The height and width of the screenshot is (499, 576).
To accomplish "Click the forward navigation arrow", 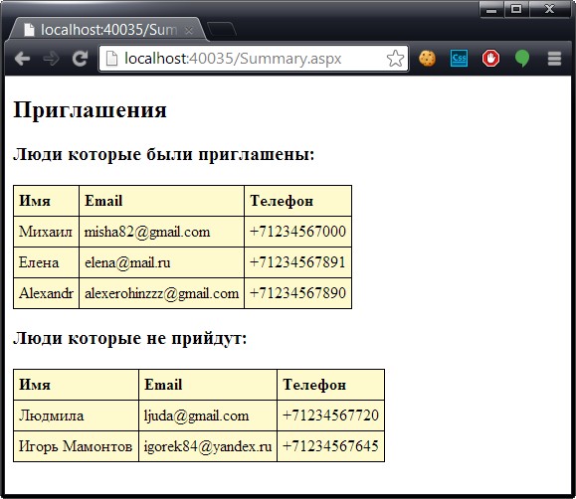I will (x=51, y=59).
